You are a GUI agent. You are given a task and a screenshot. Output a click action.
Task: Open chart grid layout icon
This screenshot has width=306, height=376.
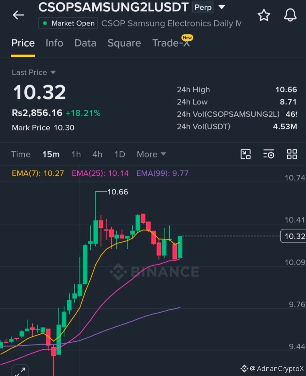292,154
